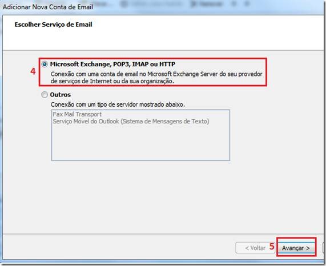326x266 pixels.
Task: Click the Escolher Serviço de Email heading
Action: coord(53,25)
